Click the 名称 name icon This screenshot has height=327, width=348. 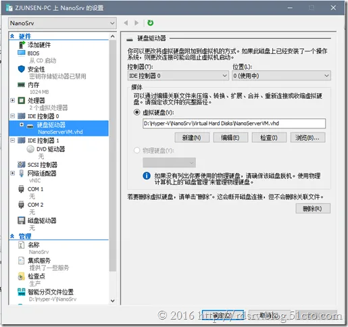click(x=21, y=245)
